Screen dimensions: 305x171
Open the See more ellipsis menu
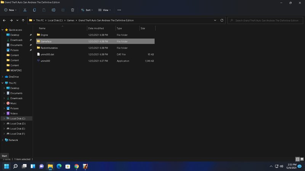[x=119, y=10]
